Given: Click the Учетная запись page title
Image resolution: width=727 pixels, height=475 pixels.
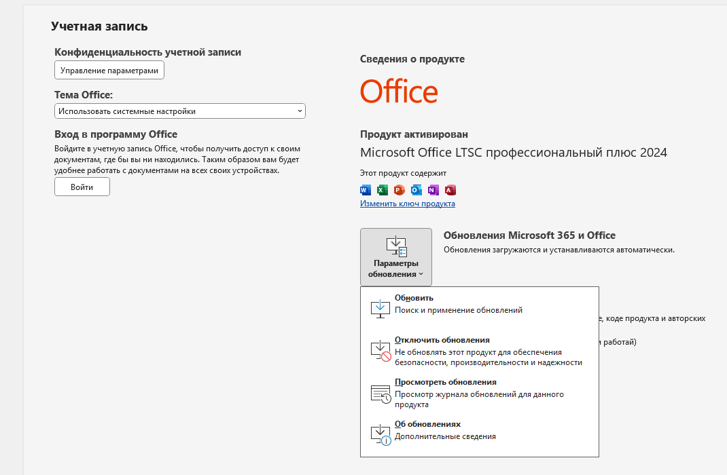Looking at the screenshot, I should click(99, 26).
